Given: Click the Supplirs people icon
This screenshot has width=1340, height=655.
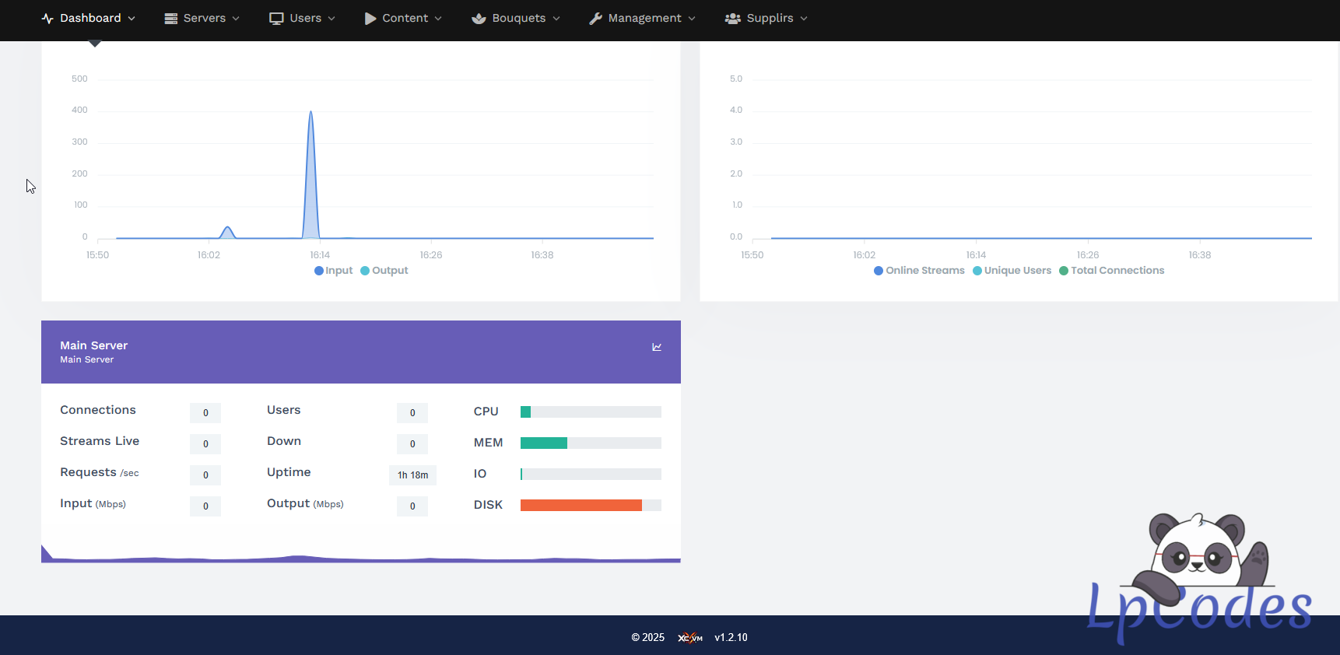Looking at the screenshot, I should click(732, 19).
